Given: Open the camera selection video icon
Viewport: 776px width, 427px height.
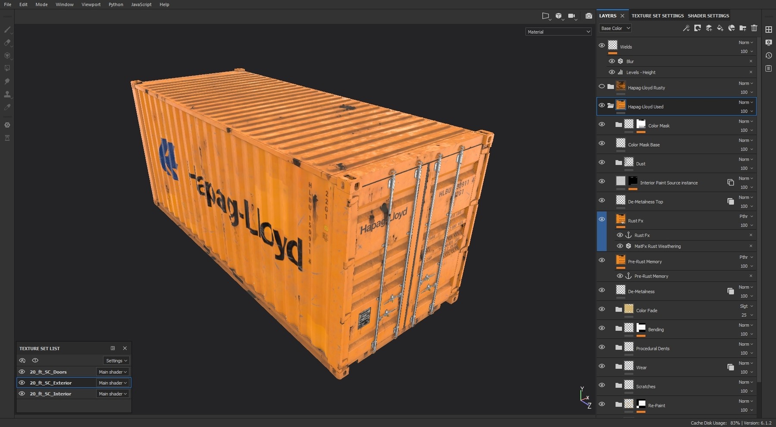Looking at the screenshot, I should 572,16.
